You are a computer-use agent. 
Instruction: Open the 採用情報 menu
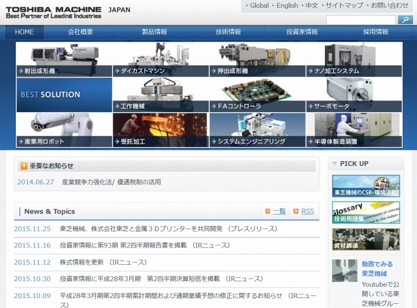point(375,32)
